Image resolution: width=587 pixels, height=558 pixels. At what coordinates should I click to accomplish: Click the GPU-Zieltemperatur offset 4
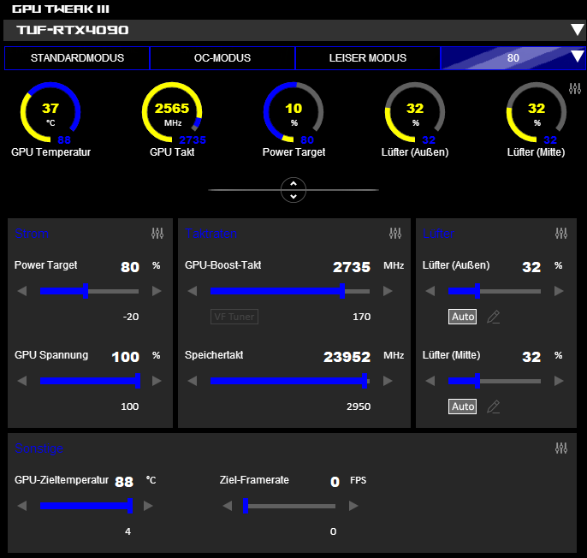pos(127,531)
